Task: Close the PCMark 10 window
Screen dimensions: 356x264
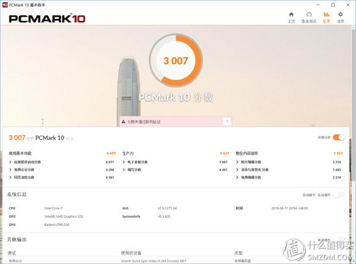Action: (x=348, y=5)
